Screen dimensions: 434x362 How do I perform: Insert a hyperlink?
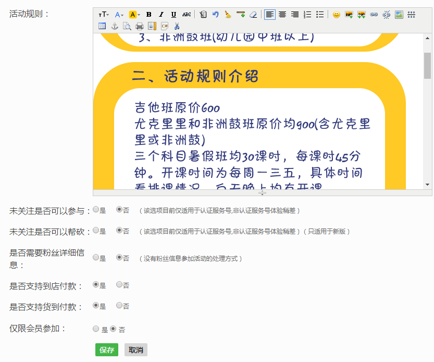pos(374,15)
